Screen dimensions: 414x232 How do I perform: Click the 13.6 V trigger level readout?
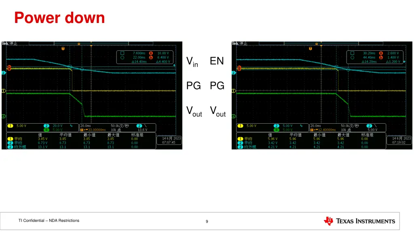pos(143,130)
